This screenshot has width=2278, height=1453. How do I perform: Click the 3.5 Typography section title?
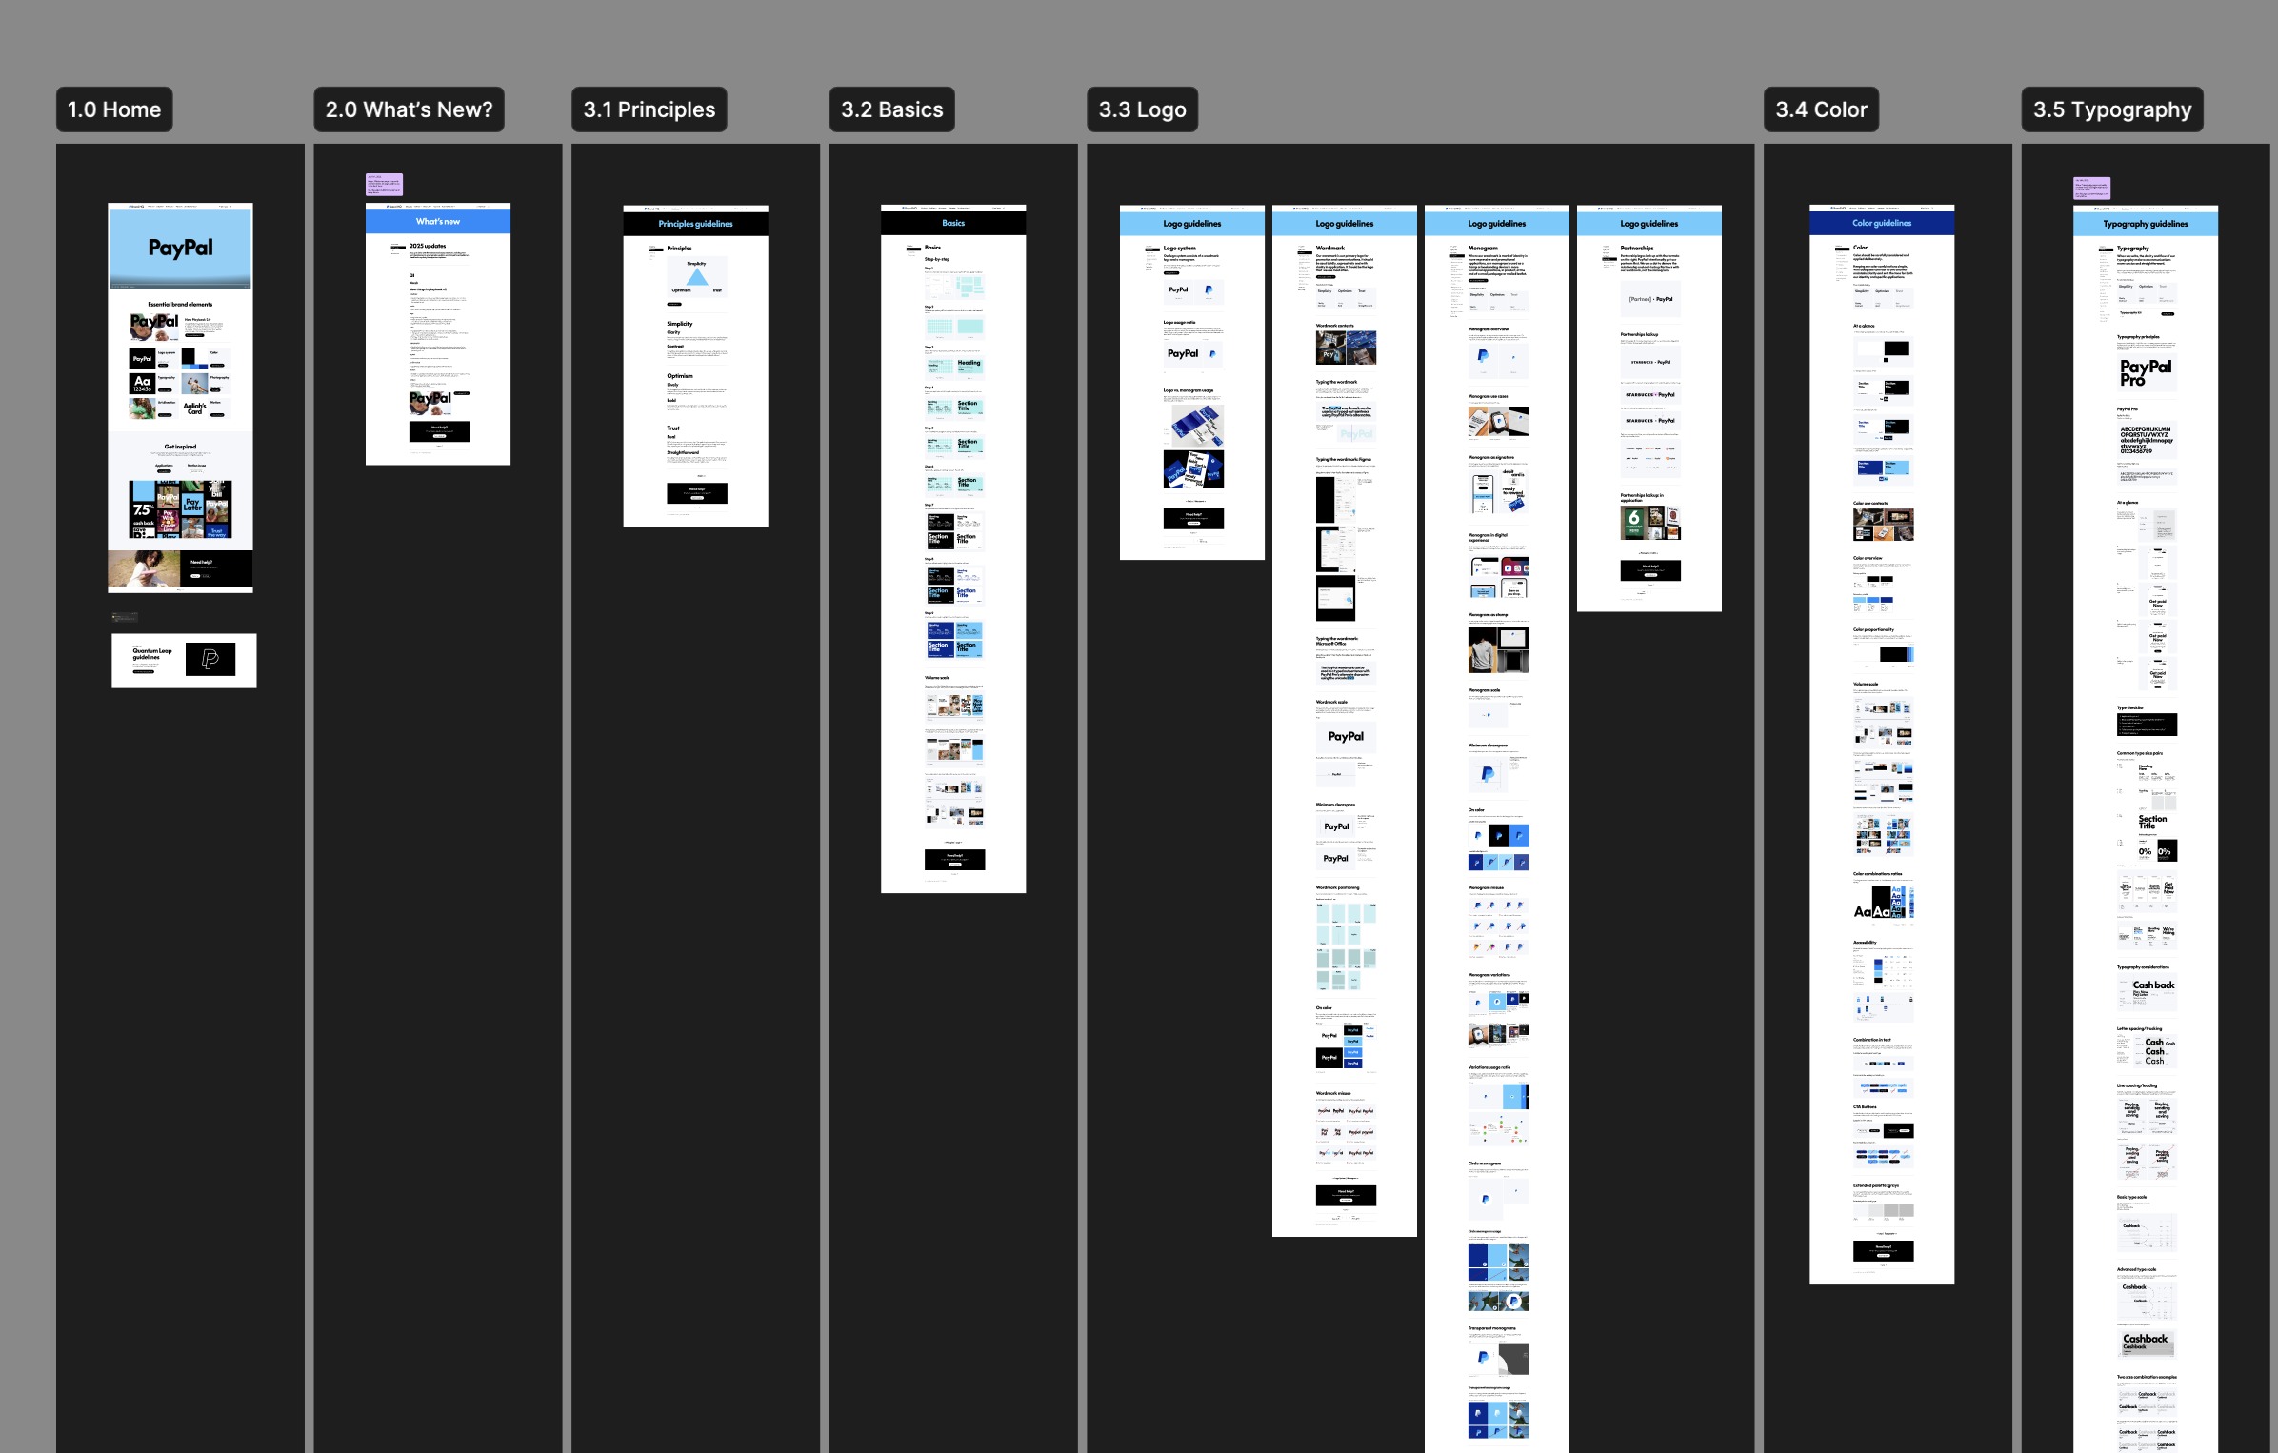[x=2111, y=109]
